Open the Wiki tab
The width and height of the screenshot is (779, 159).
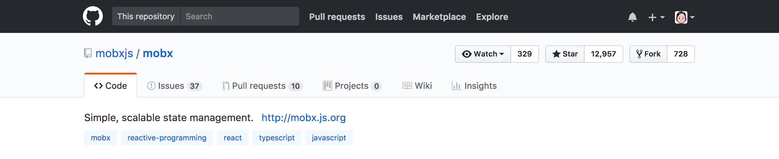(x=417, y=86)
